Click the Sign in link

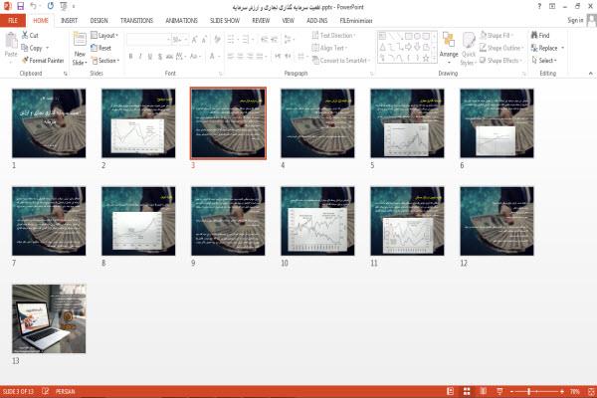click(x=575, y=20)
